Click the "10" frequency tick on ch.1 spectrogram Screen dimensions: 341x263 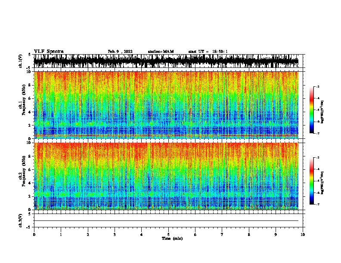29,72
